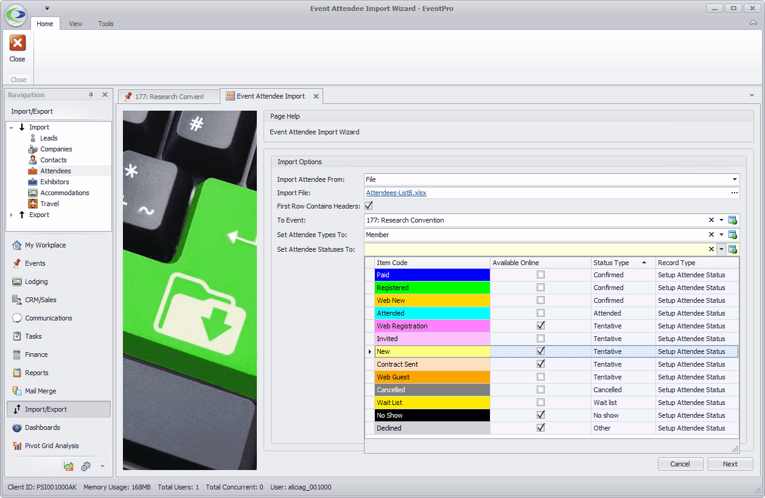Open lookup icon beside Set Attendee Statuses field

[x=733, y=249]
